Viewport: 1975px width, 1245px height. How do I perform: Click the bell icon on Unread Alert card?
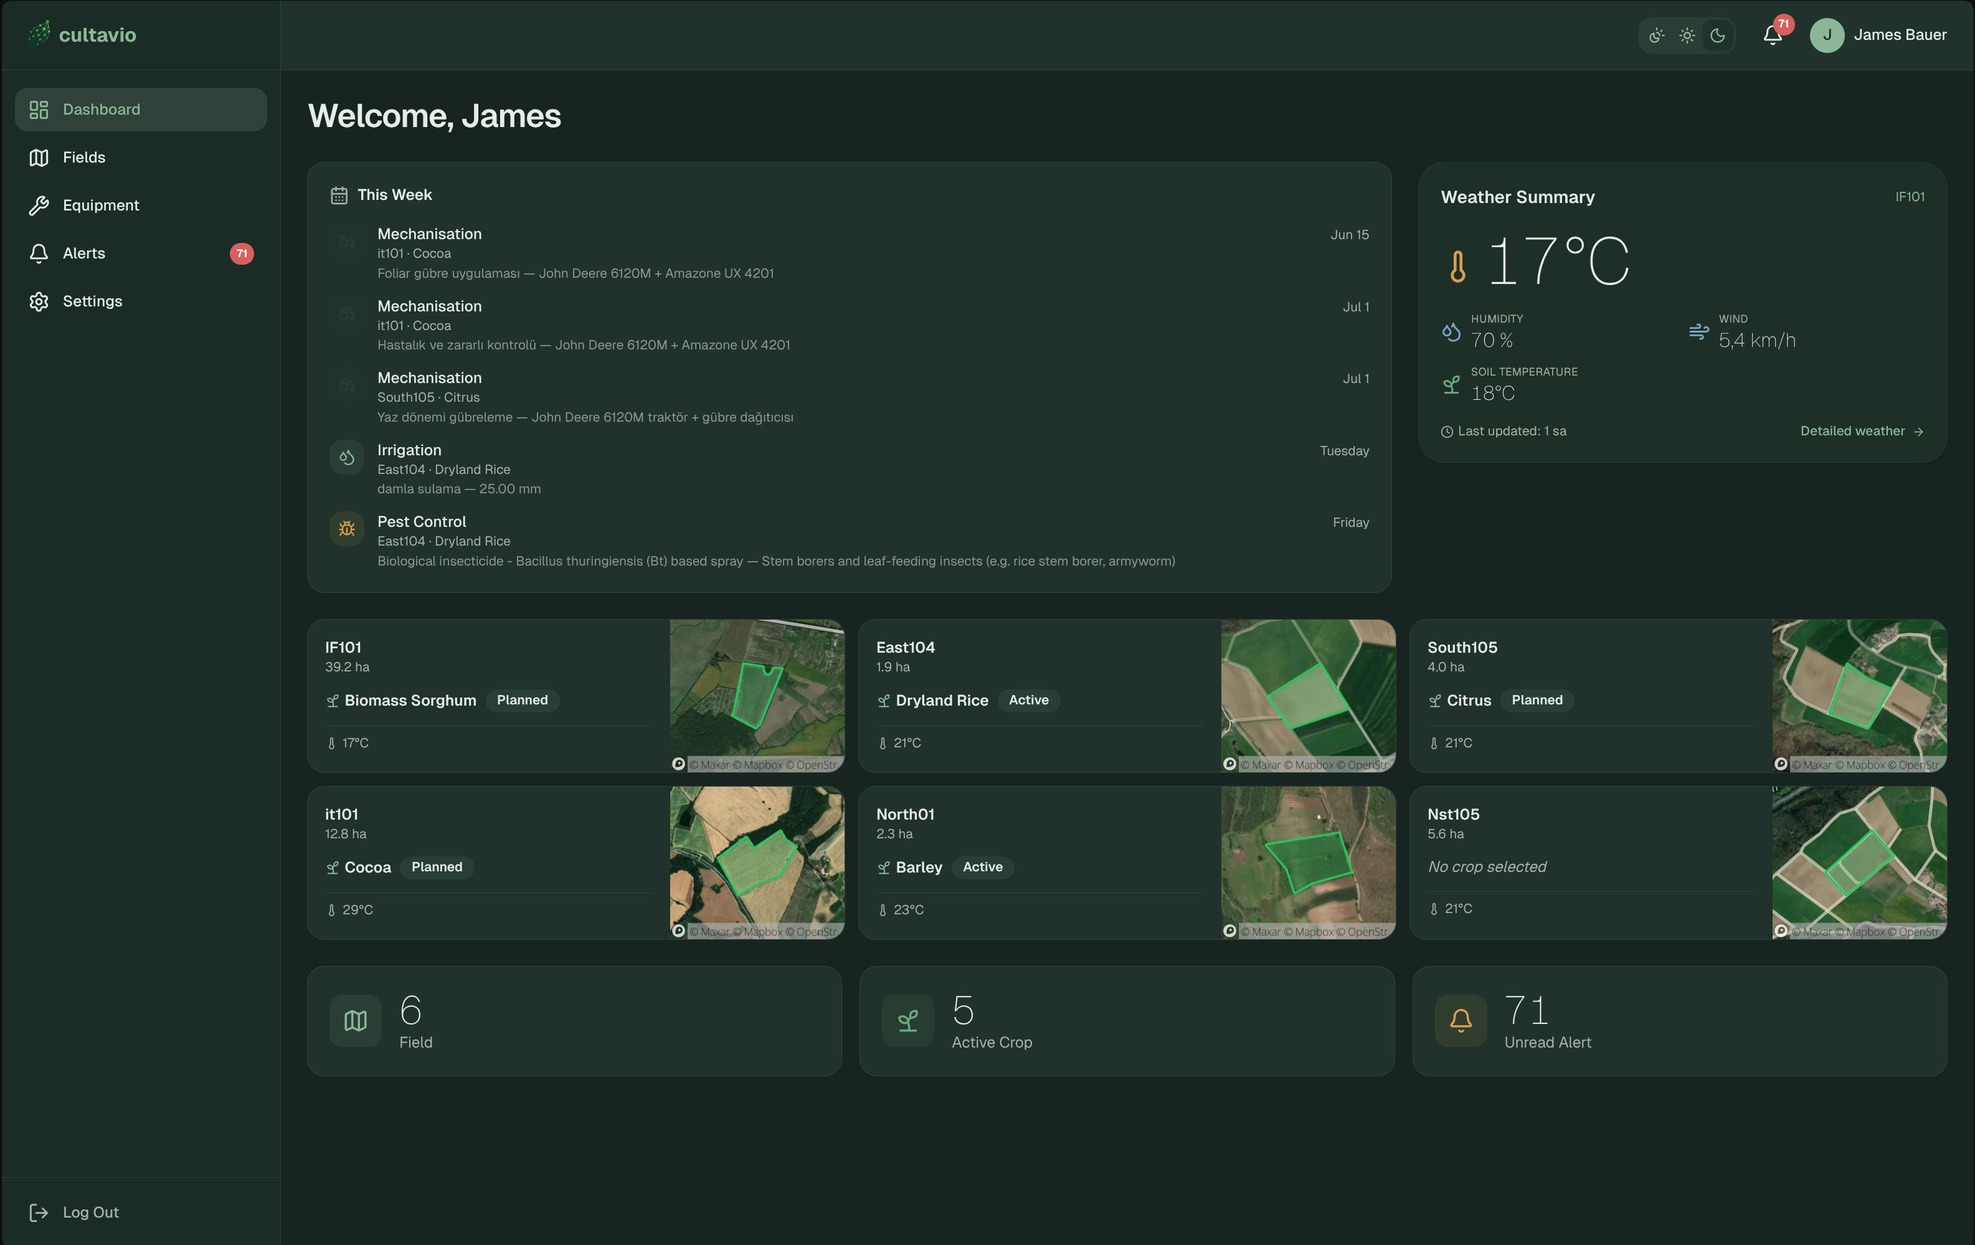tap(1461, 1021)
